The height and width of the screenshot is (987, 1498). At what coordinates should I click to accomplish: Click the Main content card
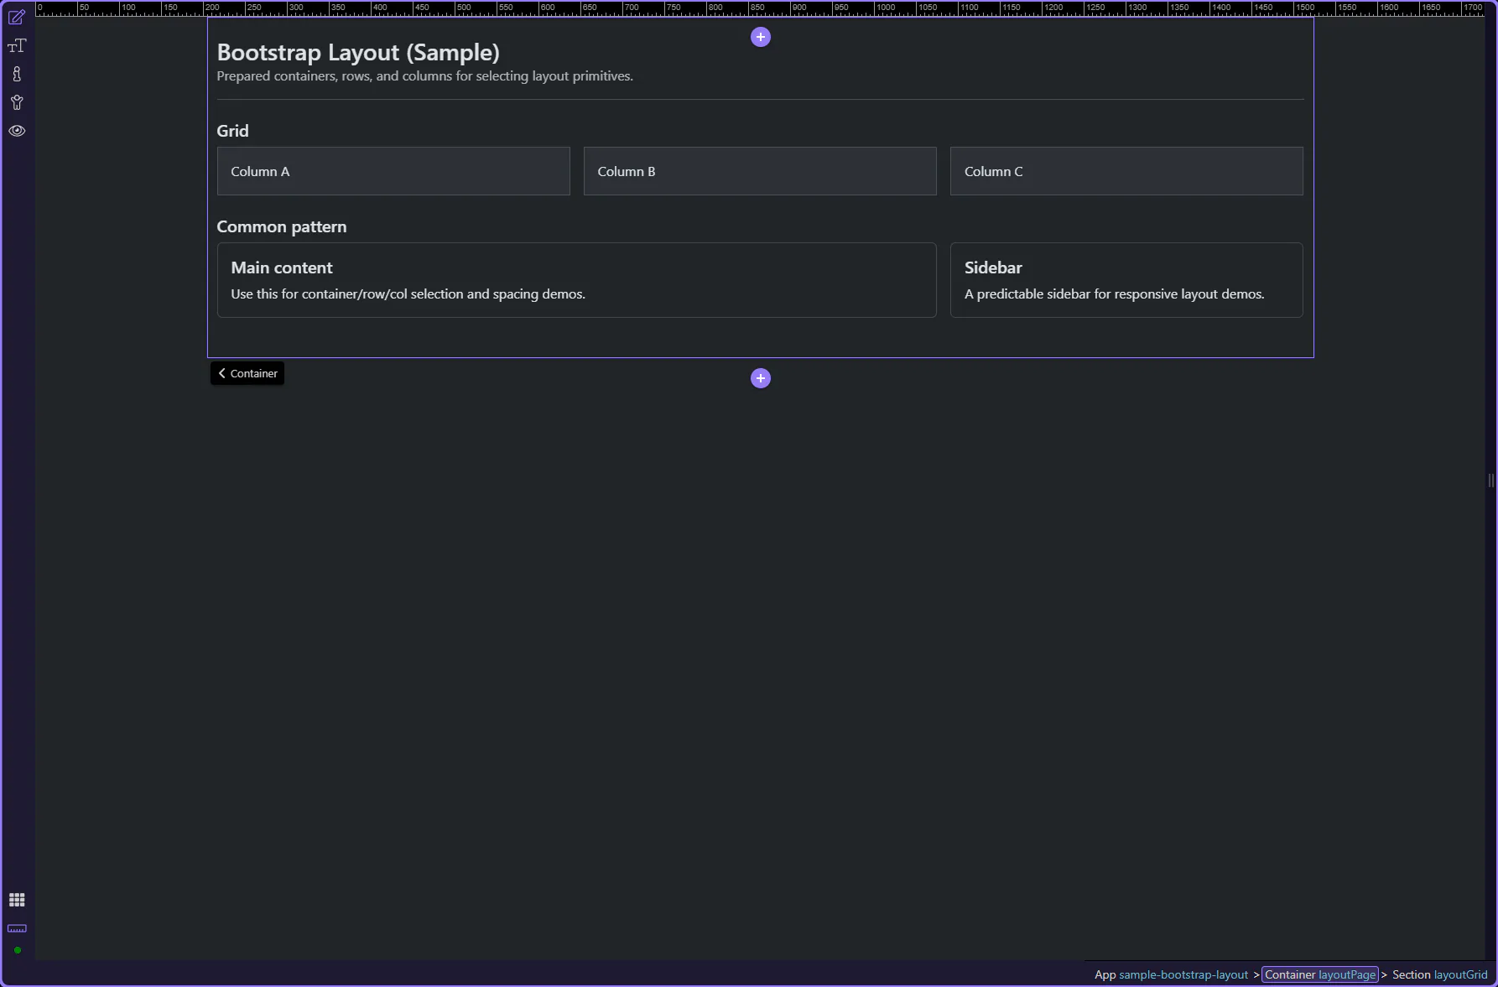pyautogui.click(x=576, y=280)
